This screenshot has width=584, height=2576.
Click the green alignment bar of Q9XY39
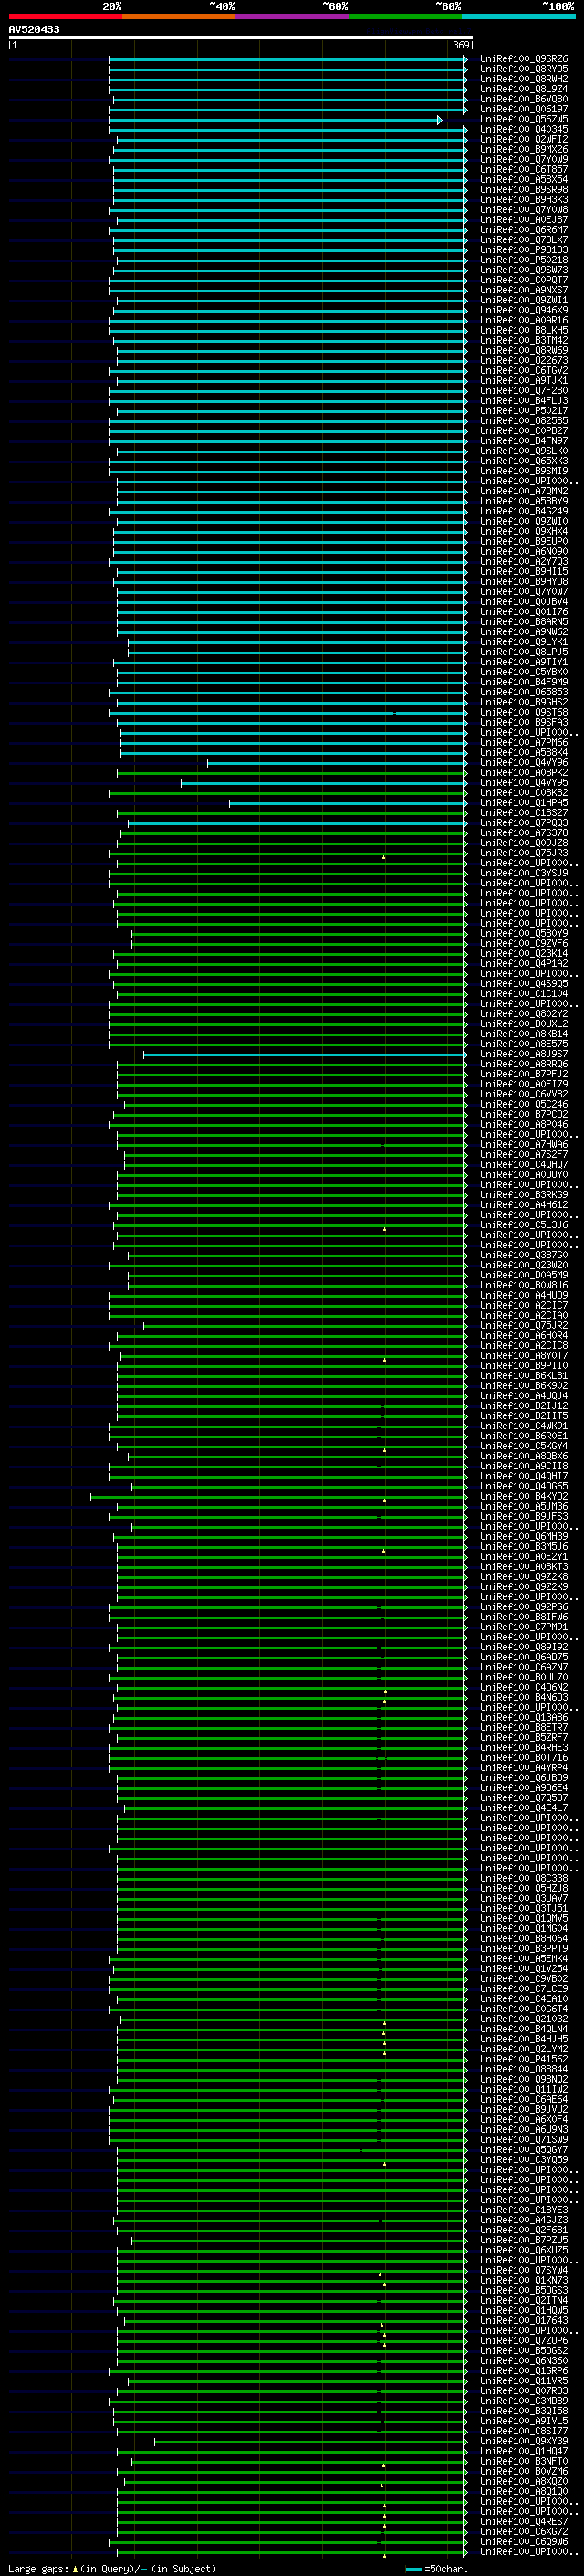(x=310, y=2442)
